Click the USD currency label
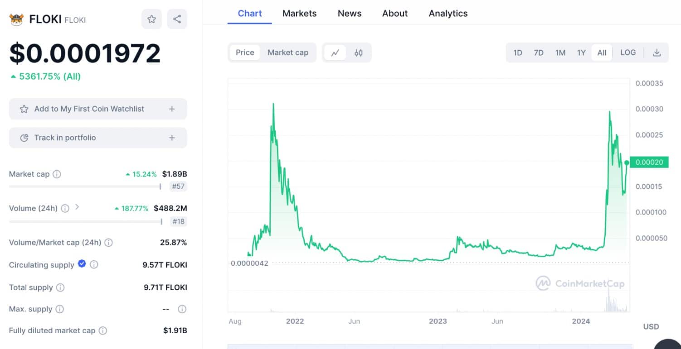681x349 pixels. (651, 327)
